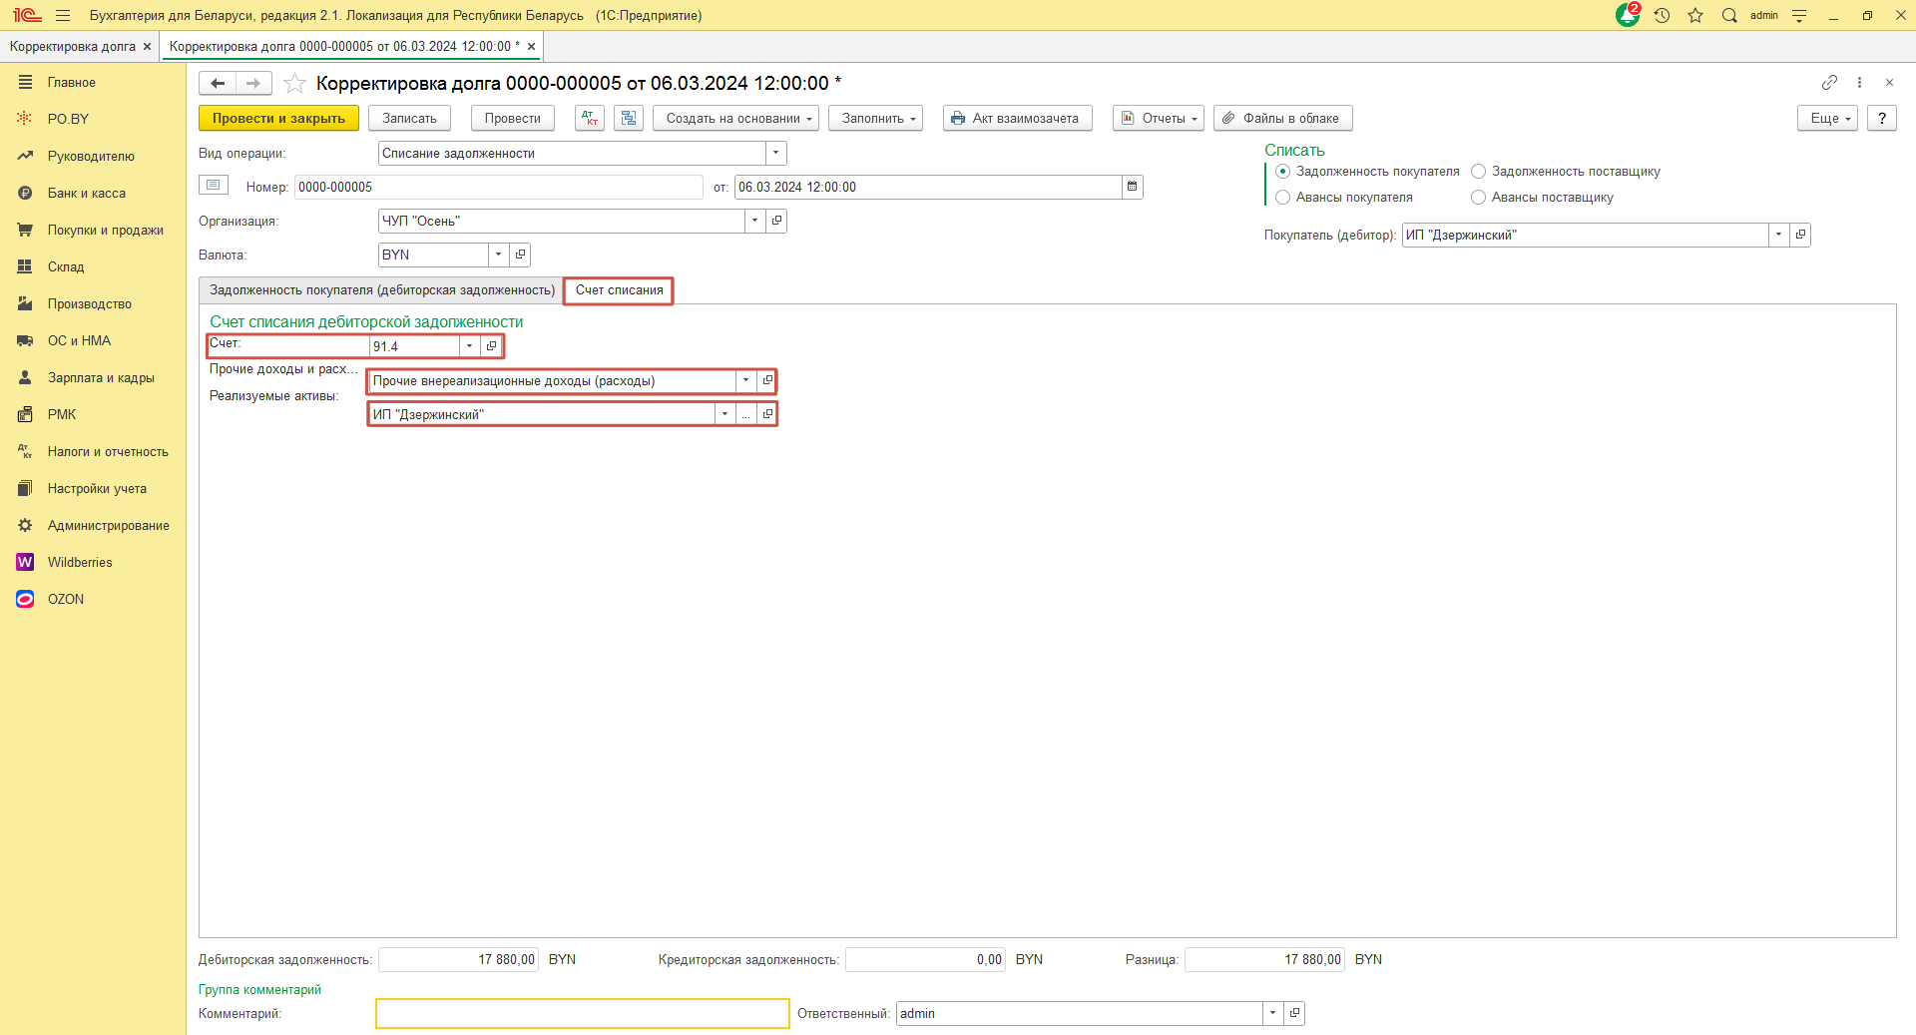Open calendar picker for document date
Image resolution: width=1916 pixels, height=1035 pixels.
coord(1132,187)
